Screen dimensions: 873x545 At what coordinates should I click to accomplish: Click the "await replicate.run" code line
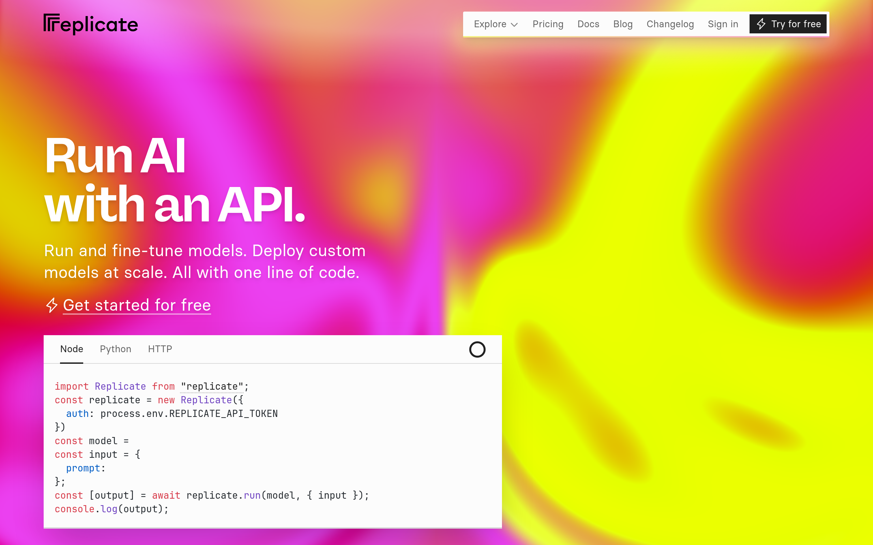(x=212, y=495)
